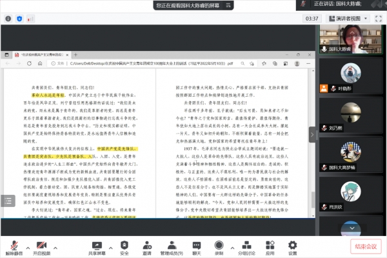
Task: Start sharing the screen
Action: pos(97,248)
